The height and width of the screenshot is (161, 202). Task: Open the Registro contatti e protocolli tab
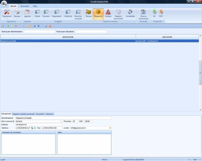click(23, 114)
